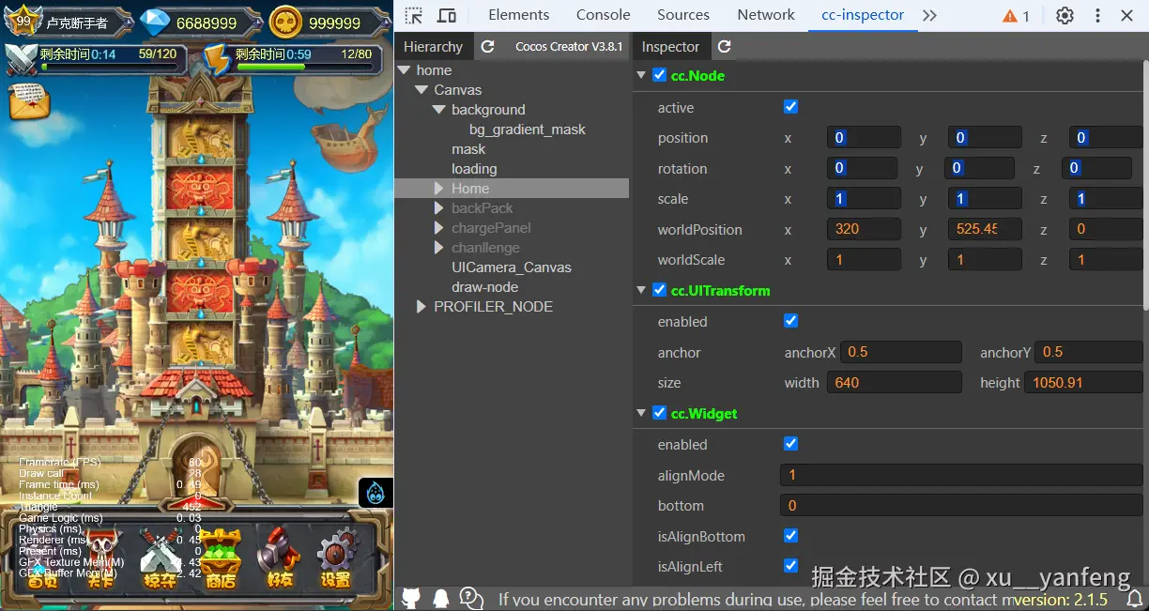Click the crossed swords stamina icon

[x=21, y=58]
